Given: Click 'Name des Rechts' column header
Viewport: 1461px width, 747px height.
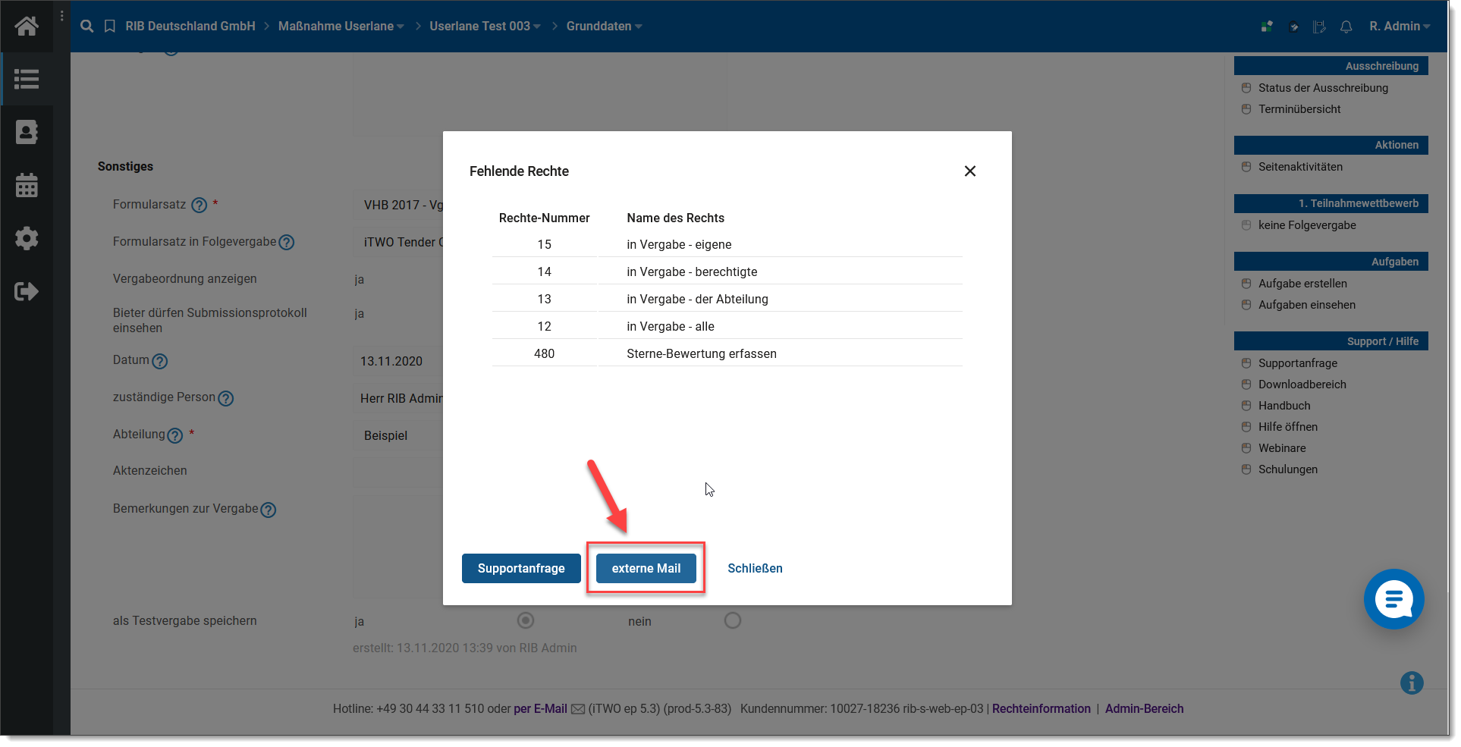Looking at the screenshot, I should [675, 218].
